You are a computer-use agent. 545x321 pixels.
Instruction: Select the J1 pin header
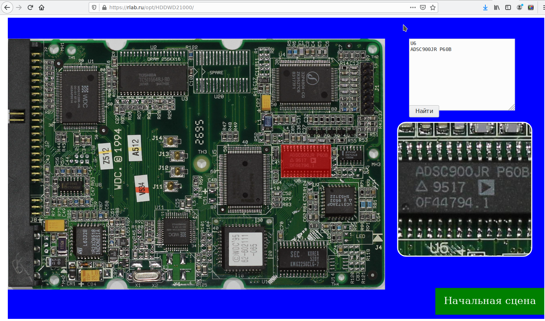click(367, 88)
